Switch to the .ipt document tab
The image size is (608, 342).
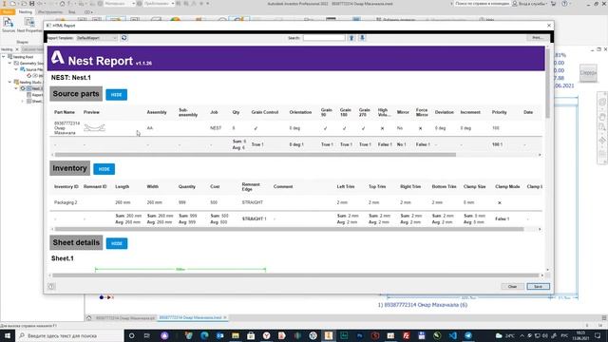click(x=124, y=318)
